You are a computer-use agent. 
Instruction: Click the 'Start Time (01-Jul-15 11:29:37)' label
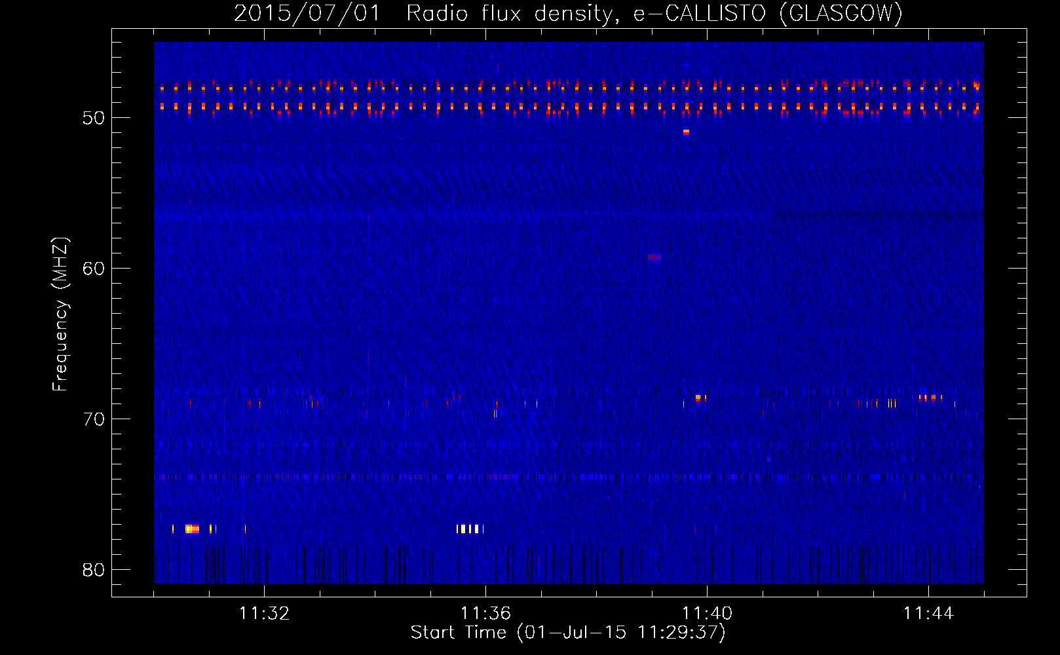coord(568,633)
